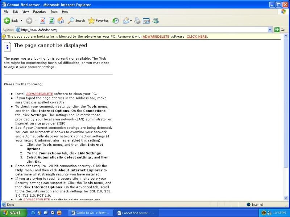Image resolution: width=290 pixels, height=217 pixels.
Task: Click the grayed Forward arrow button
Action: click(29, 21)
